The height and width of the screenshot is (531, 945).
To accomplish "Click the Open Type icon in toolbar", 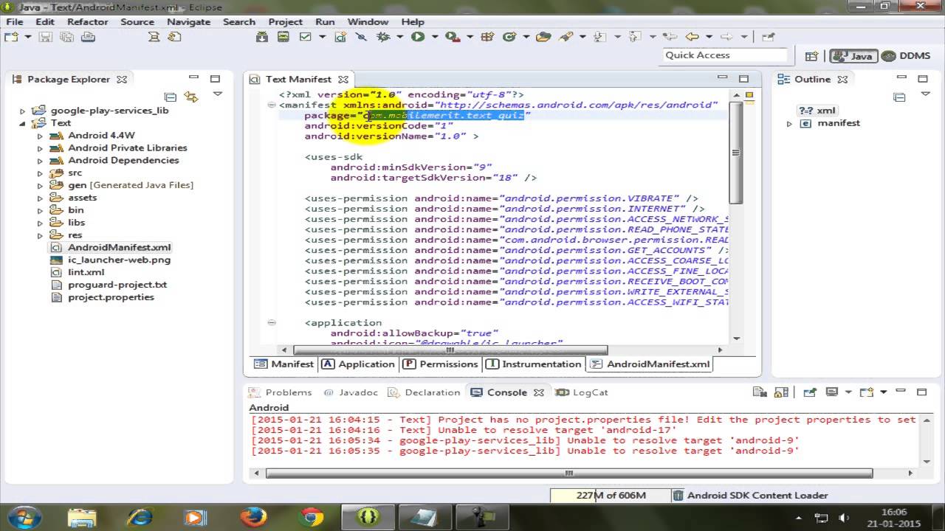I will pyautogui.click(x=544, y=37).
